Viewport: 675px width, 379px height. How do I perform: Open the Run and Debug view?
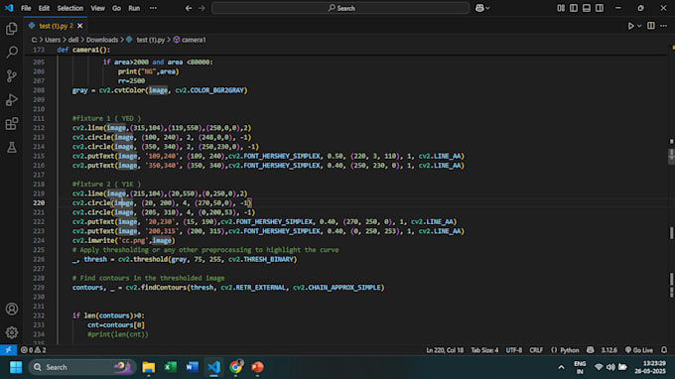pyautogui.click(x=12, y=100)
